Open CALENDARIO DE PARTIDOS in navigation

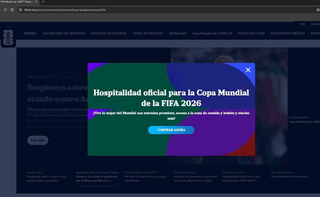pyautogui.click(x=64, y=33)
